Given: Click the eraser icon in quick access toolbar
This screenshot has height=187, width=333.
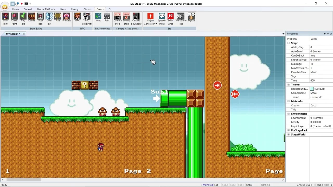Looking at the screenshot, I should [x=17, y=4].
